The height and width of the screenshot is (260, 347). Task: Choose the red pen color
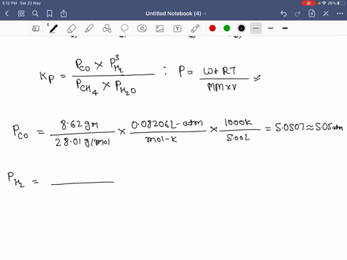pyautogui.click(x=213, y=28)
